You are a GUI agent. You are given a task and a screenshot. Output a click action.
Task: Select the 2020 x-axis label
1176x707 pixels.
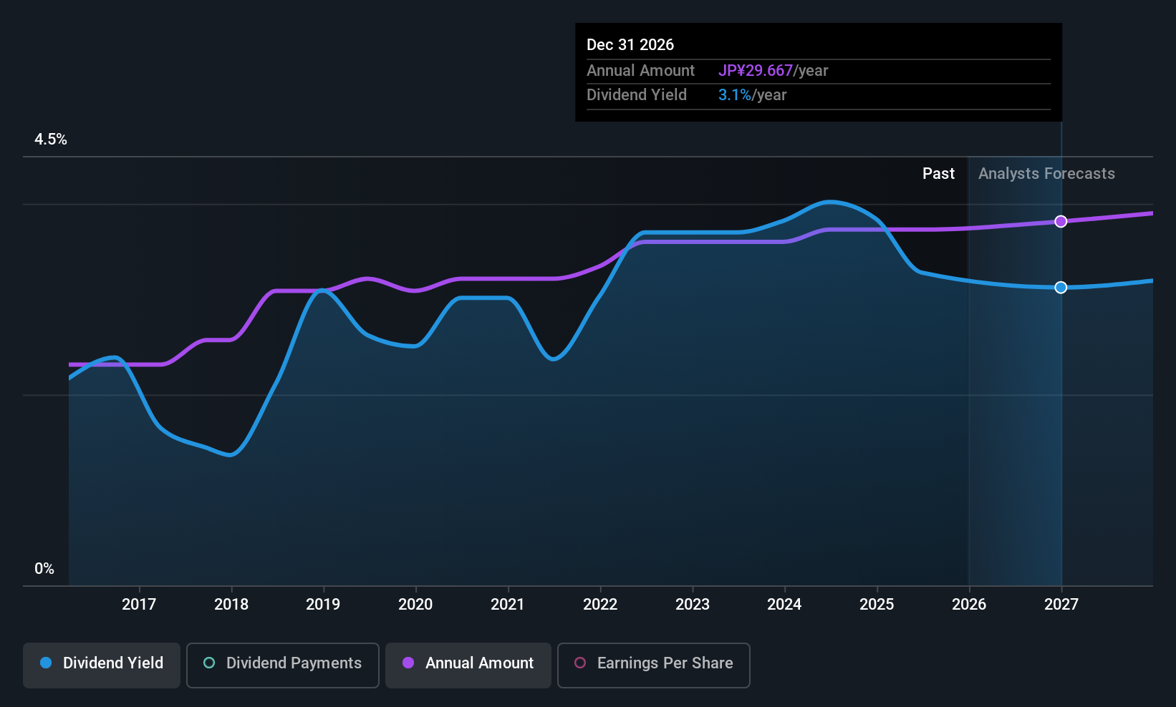[x=415, y=604]
